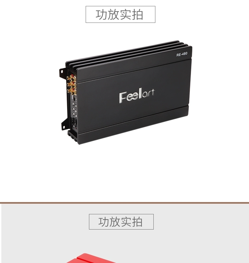Click the middle knob in the left knob column
Screen dimensions: 249x263
coord(73,109)
